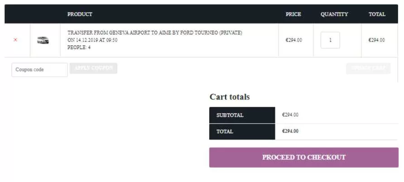Click the quantity field showing 1

click(x=330, y=40)
